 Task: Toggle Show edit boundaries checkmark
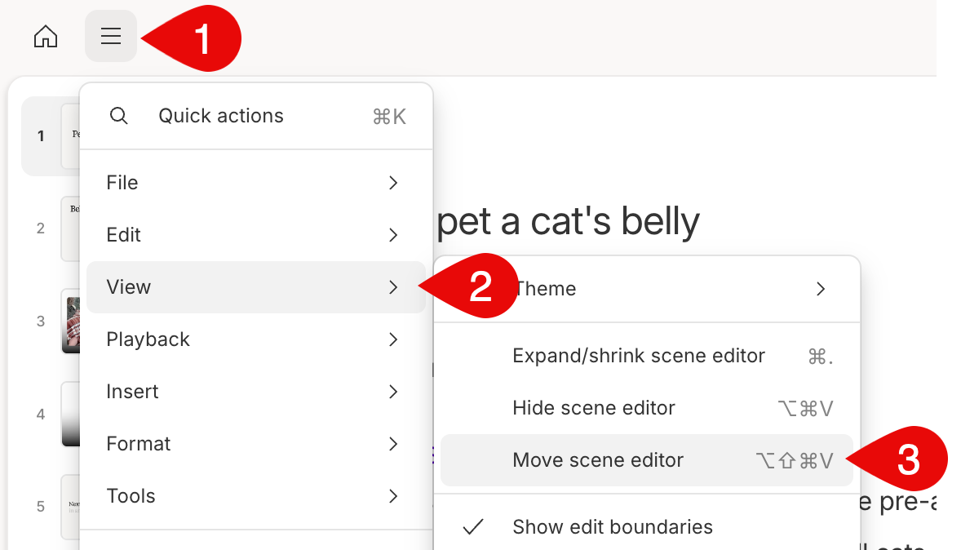(x=473, y=526)
